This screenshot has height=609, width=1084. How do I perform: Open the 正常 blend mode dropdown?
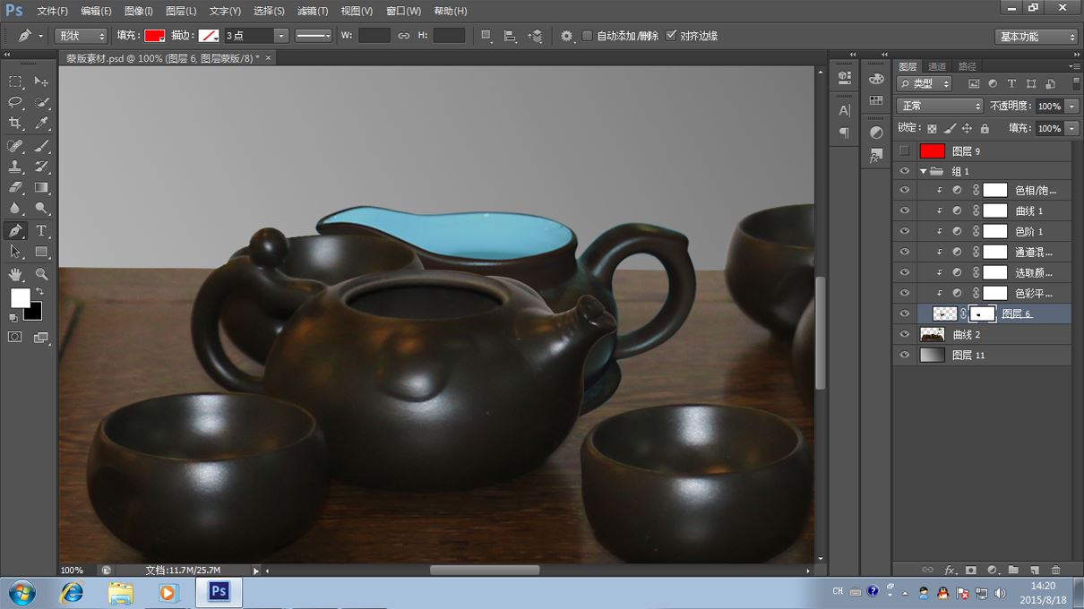[940, 106]
